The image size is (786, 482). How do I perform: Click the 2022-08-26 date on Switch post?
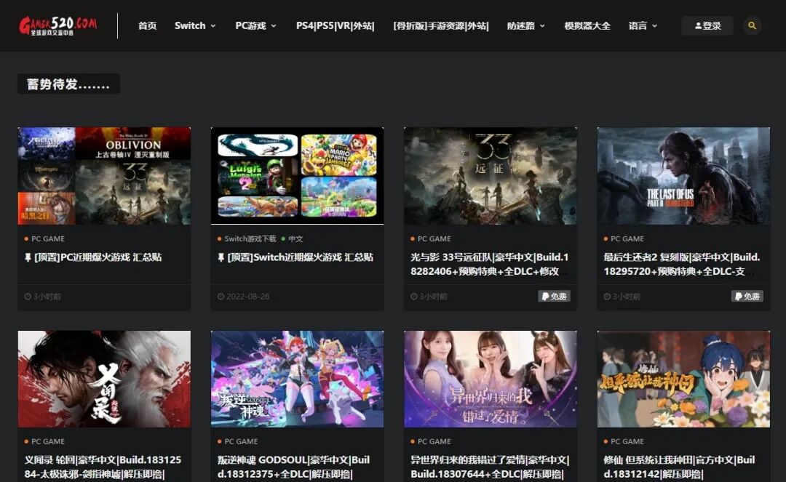tap(244, 297)
